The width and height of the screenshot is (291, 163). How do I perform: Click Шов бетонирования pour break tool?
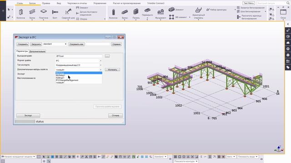click(249, 11)
